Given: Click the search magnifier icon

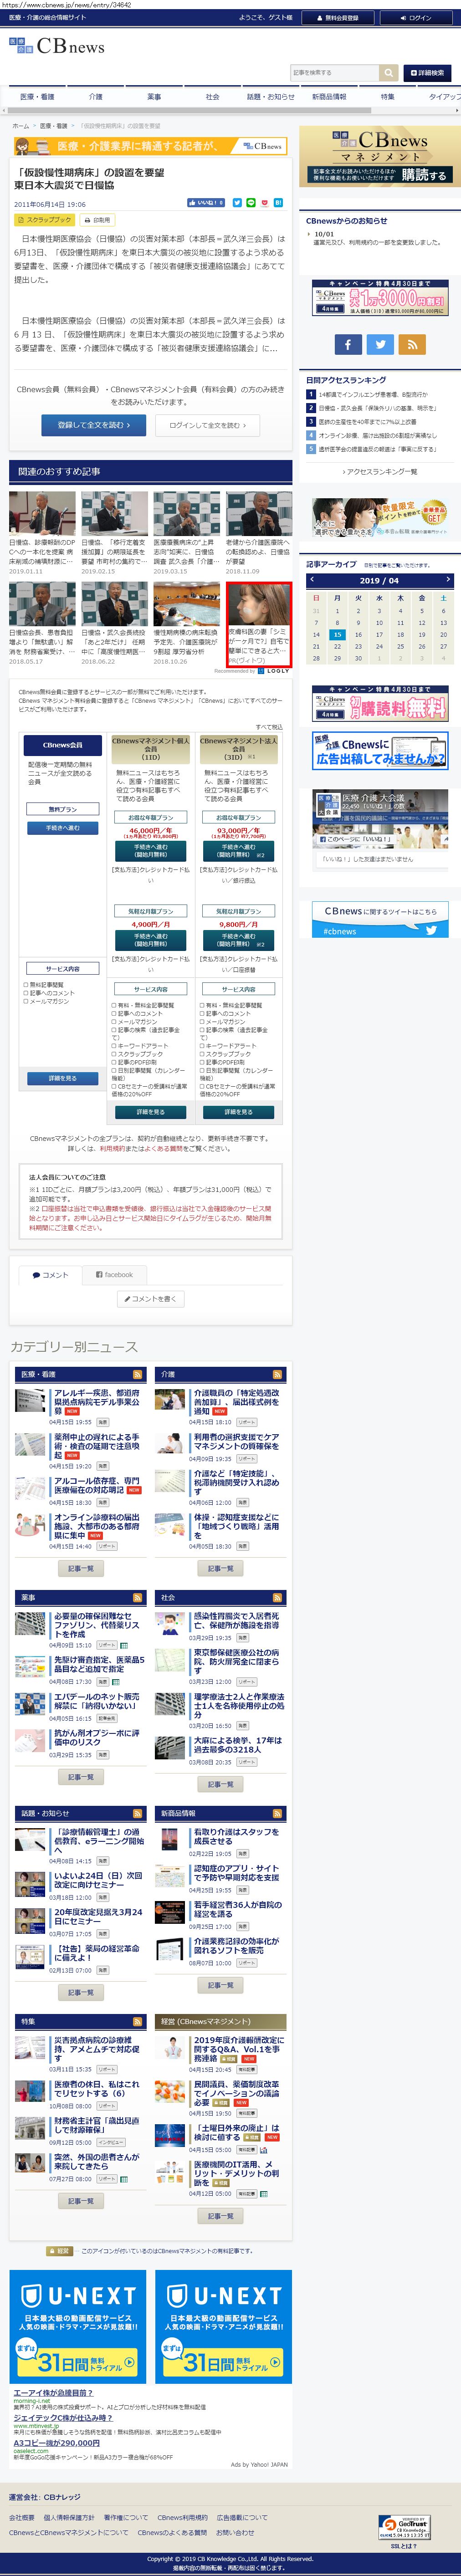Looking at the screenshot, I should pos(388,73).
